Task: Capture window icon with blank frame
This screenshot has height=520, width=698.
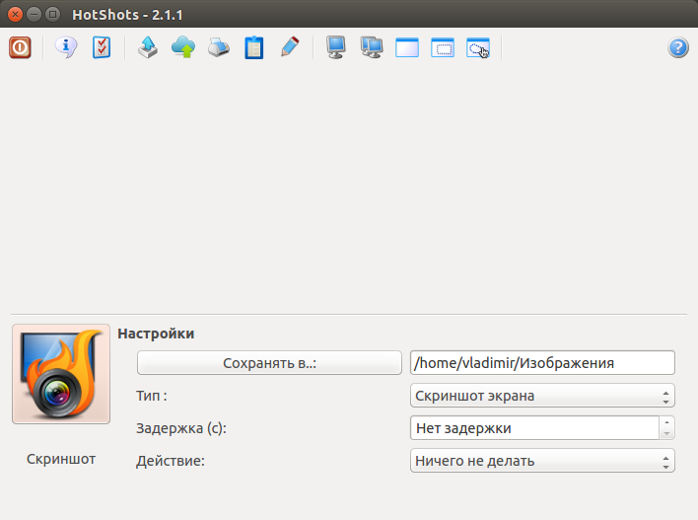Action: 407,47
